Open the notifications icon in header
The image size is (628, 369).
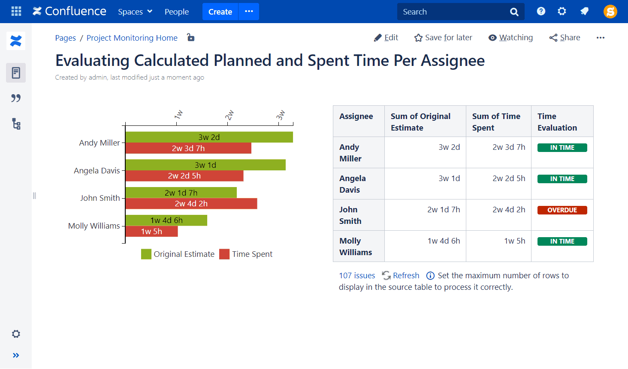(x=584, y=12)
